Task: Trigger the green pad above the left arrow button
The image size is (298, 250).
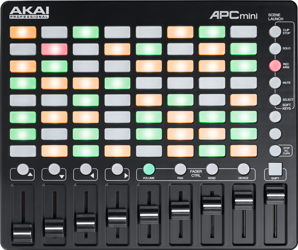Action: (86, 151)
